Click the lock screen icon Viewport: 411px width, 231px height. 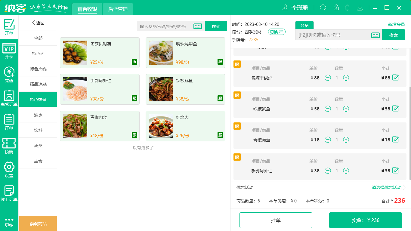pyautogui.click(x=336, y=8)
